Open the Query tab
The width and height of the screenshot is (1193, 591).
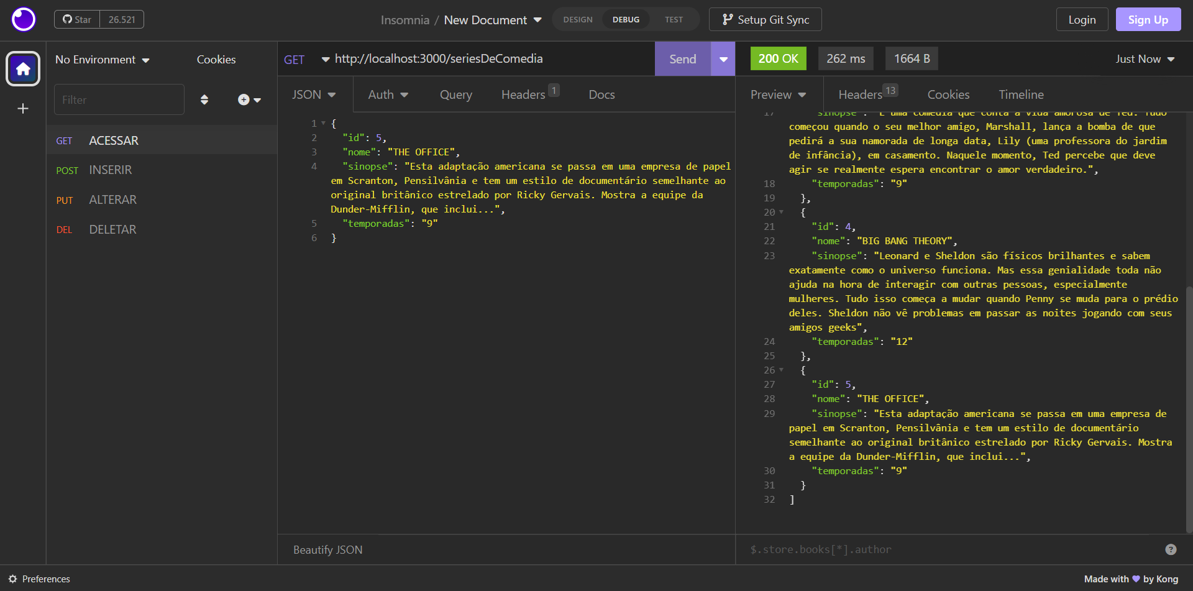pyautogui.click(x=456, y=94)
